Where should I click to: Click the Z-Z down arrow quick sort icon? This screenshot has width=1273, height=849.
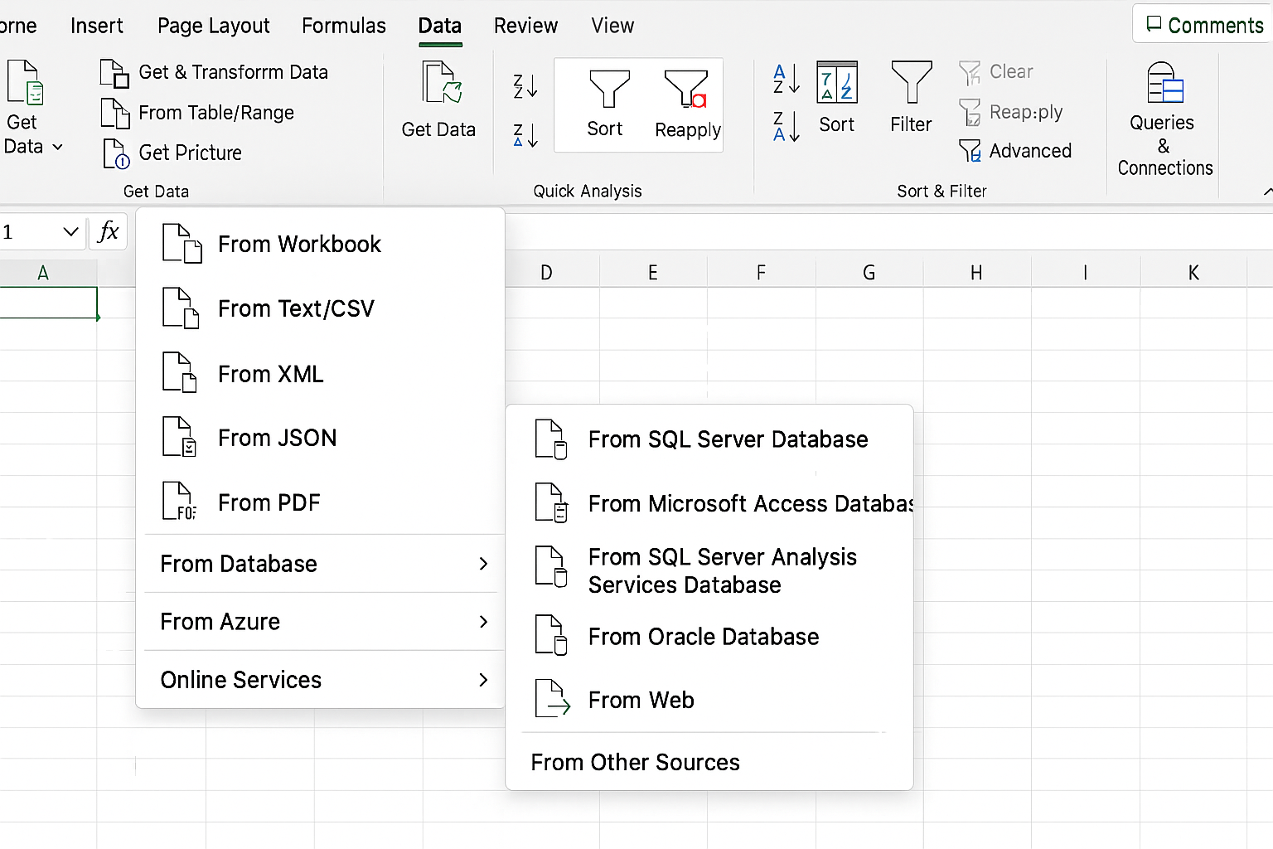[525, 85]
